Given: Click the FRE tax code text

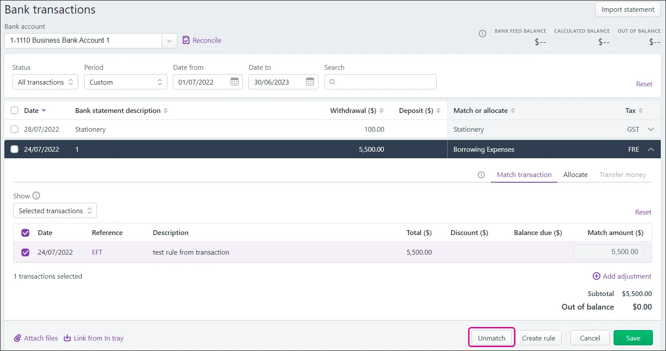Looking at the screenshot, I should 634,149.
